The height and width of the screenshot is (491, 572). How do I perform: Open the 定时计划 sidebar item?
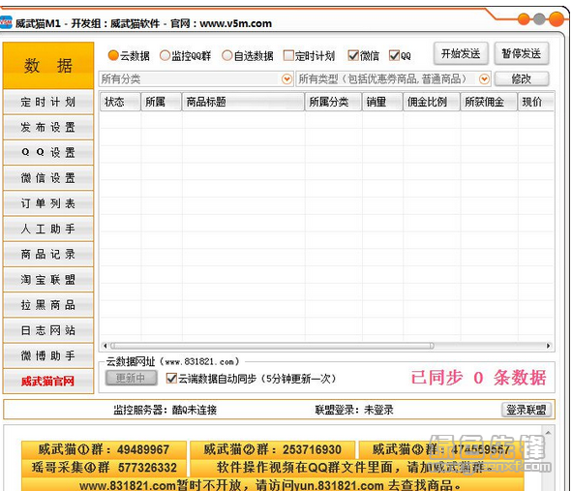48,102
